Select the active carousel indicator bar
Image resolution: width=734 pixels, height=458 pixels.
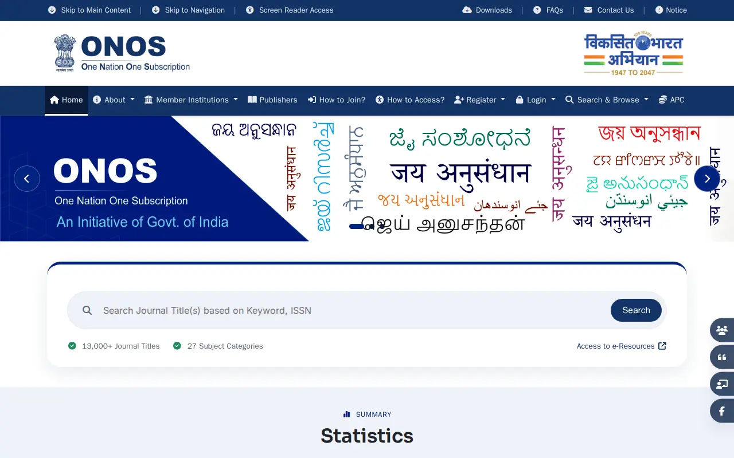coord(357,227)
